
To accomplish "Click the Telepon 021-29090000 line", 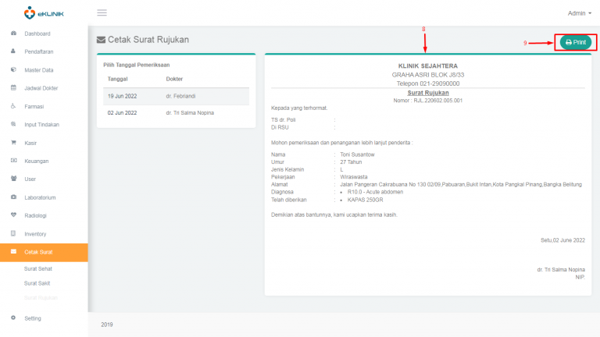I will [x=428, y=83].
